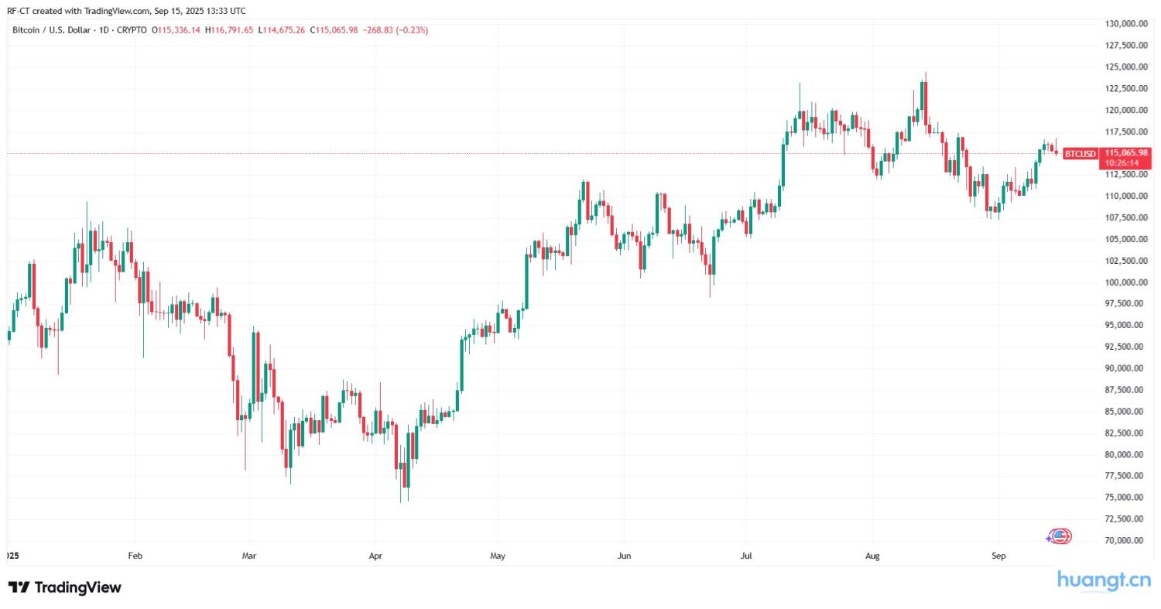The image size is (1161, 609).
Task: Click the High value 116,791.65
Action: point(231,30)
